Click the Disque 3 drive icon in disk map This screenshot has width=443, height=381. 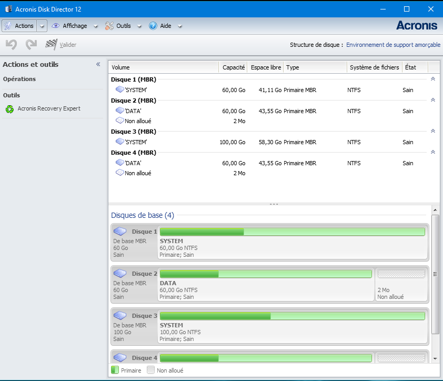pos(120,315)
